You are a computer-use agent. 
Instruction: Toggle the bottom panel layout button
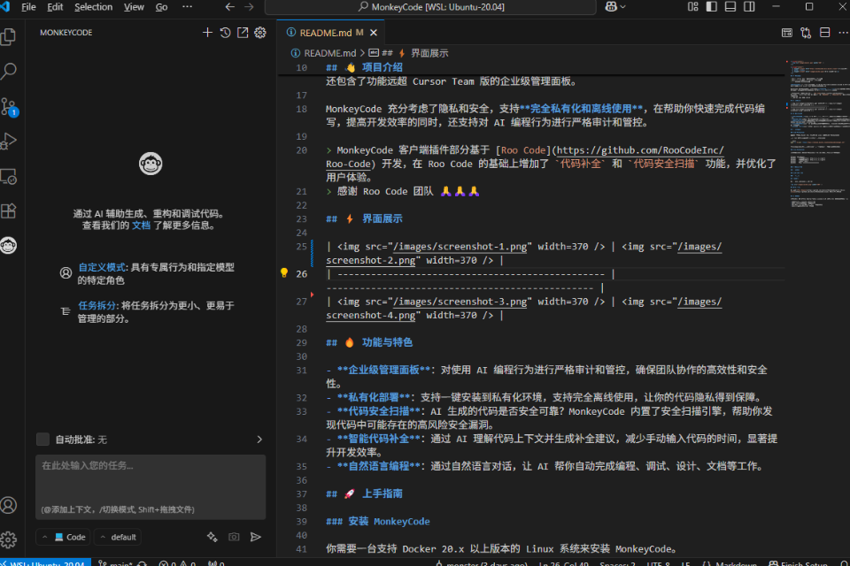tap(730, 7)
